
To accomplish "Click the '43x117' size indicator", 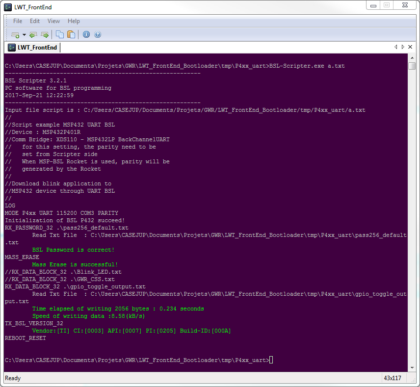I will (x=393, y=378).
